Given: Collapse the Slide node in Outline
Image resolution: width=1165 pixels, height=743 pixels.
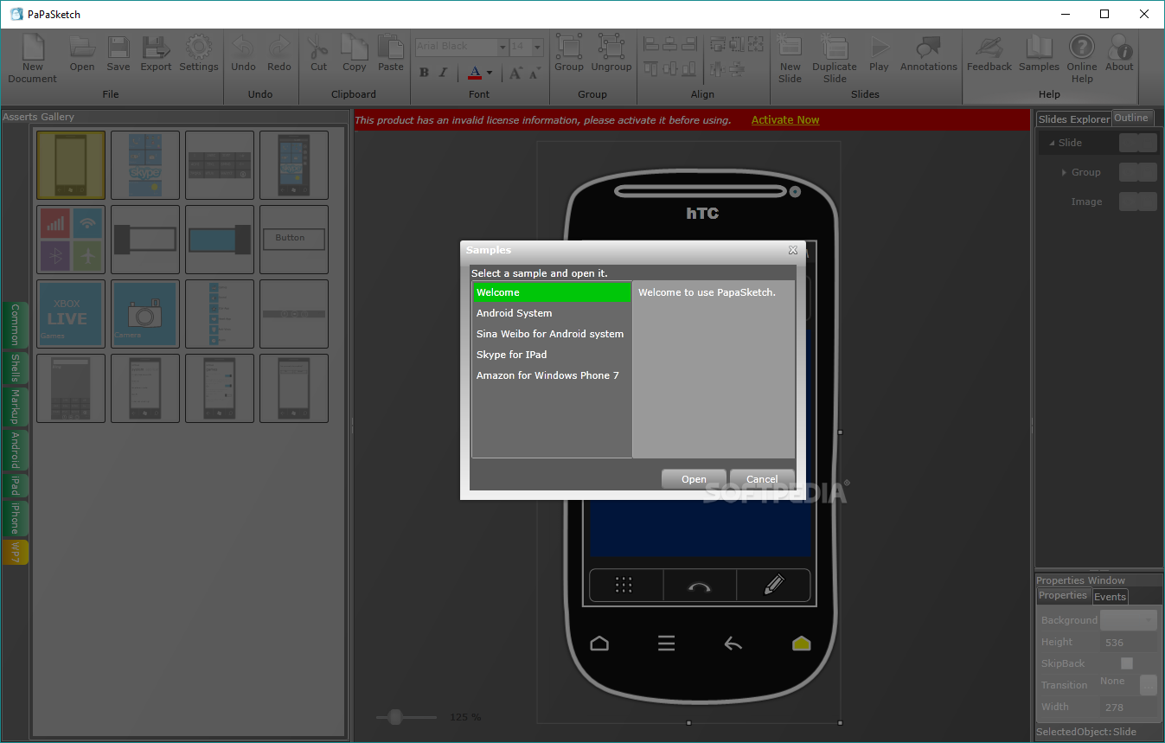Looking at the screenshot, I should pos(1052,143).
